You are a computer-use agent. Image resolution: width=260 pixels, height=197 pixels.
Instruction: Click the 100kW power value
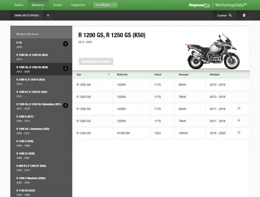(x=183, y=133)
